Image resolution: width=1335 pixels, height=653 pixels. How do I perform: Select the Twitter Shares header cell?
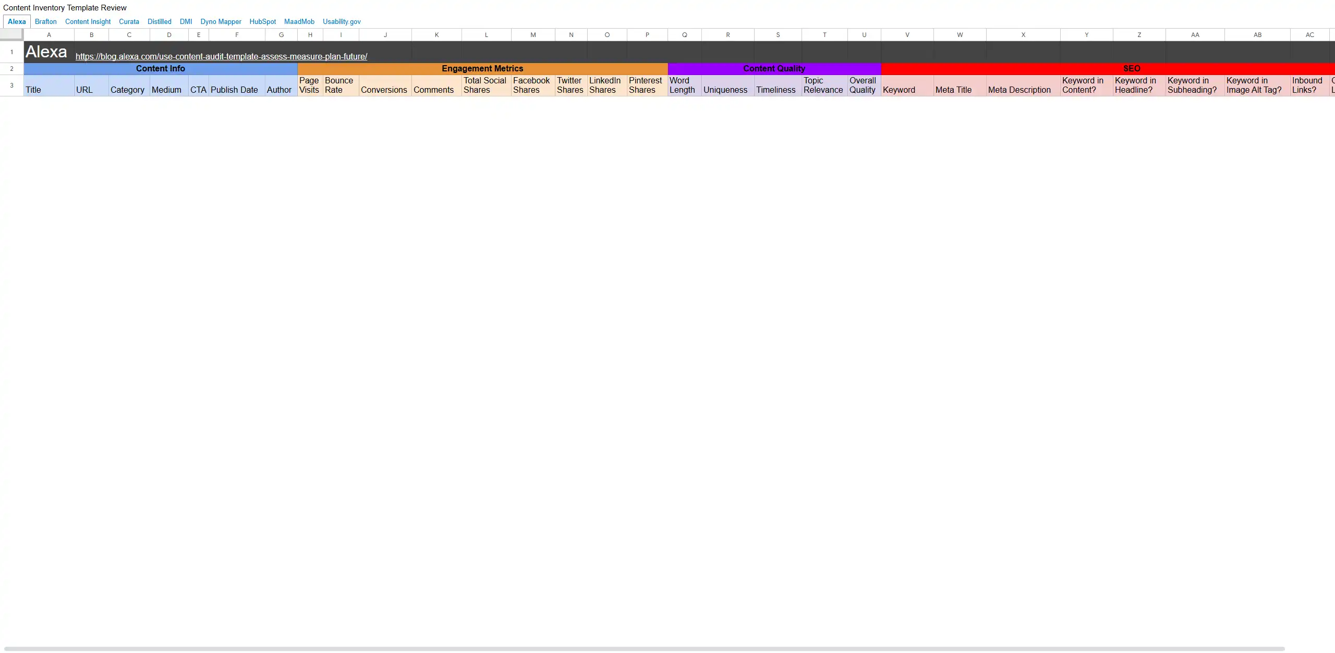572,85
